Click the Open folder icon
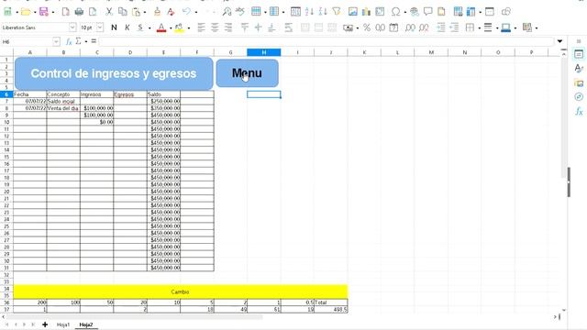The image size is (587, 330). pyautogui.click(x=26, y=12)
